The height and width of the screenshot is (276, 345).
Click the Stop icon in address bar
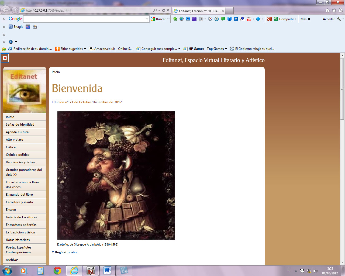click(x=168, y=11)
